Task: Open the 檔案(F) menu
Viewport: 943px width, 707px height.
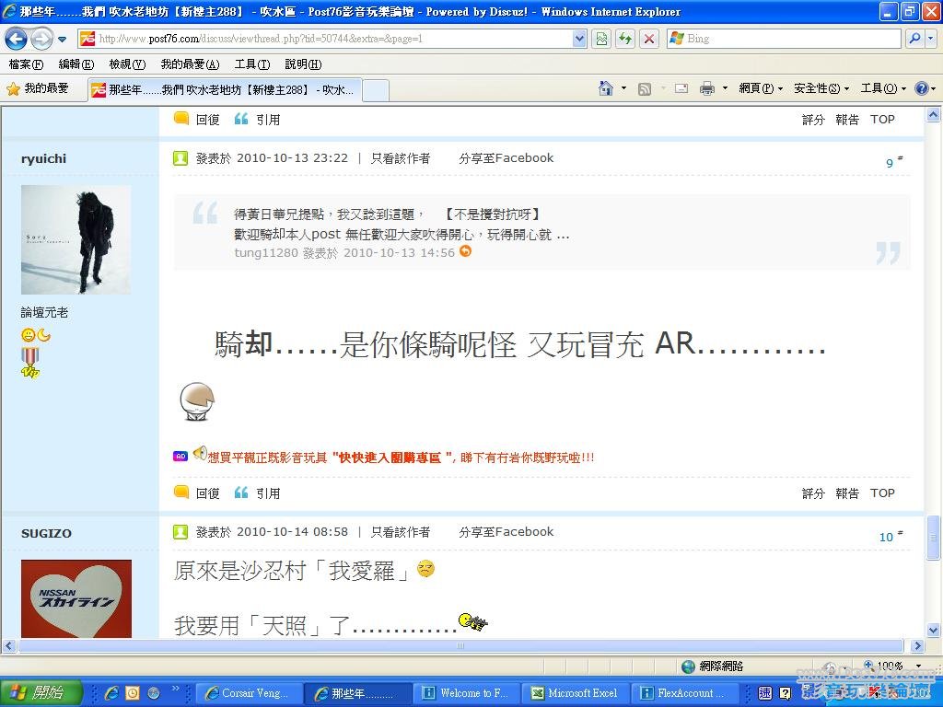Action: [x=26, y=64]
